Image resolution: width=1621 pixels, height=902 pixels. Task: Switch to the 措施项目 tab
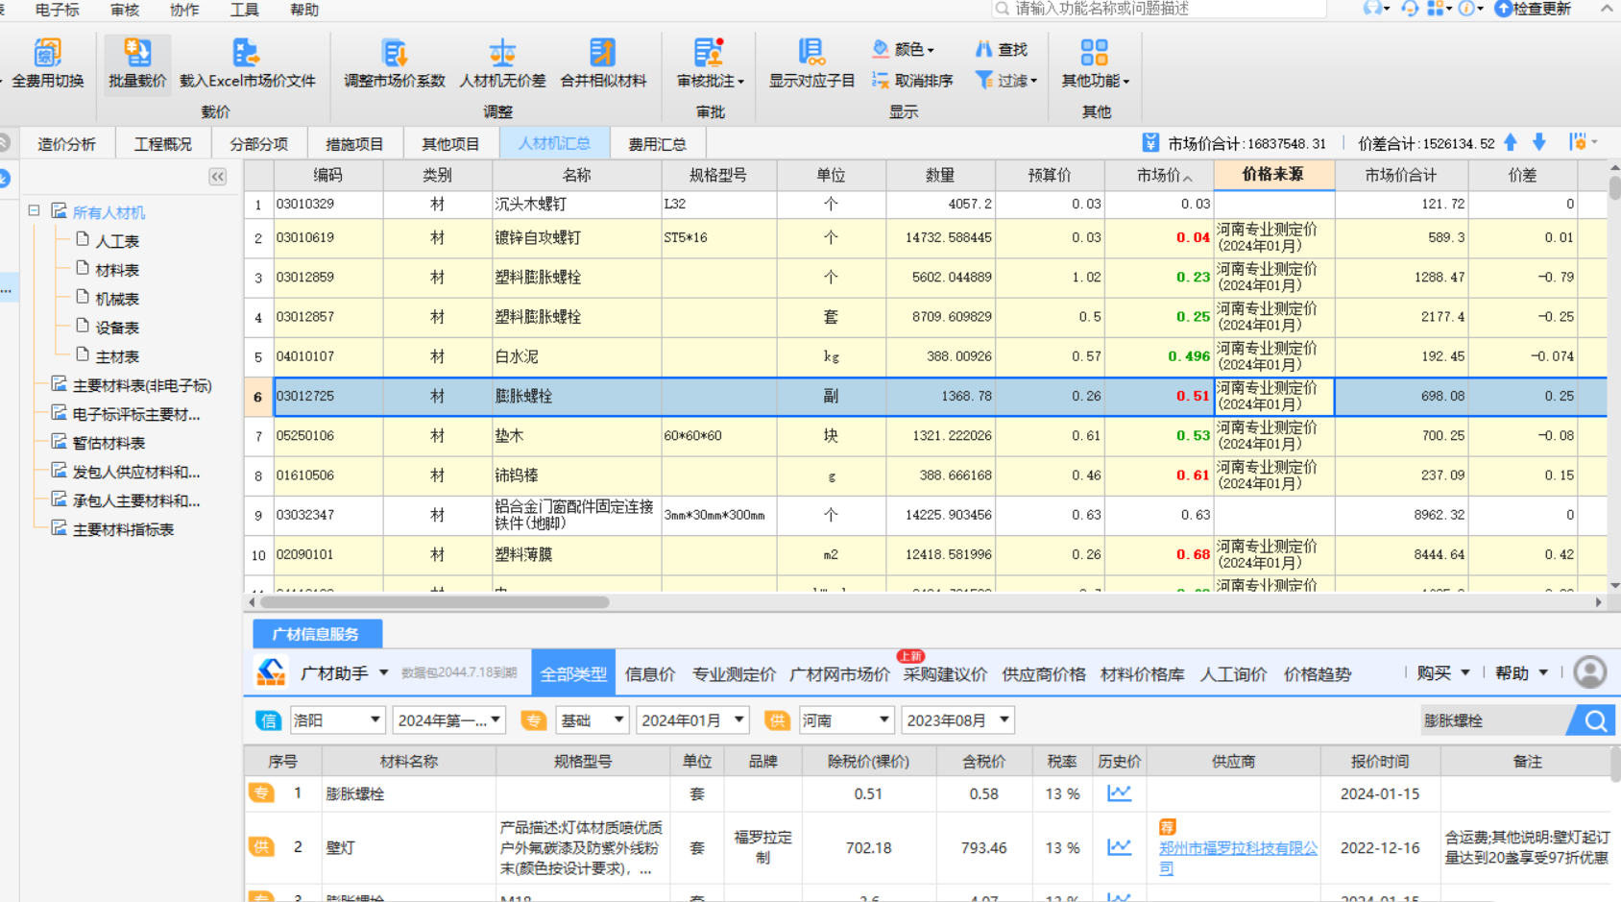[354, 144]
